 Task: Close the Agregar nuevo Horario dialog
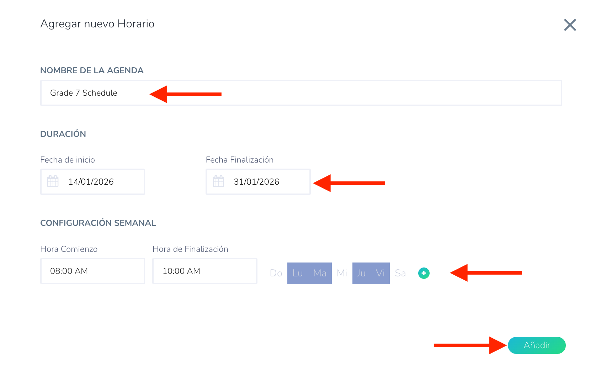tap(570, 25)
